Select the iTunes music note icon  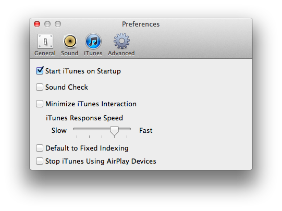[93, 41]
